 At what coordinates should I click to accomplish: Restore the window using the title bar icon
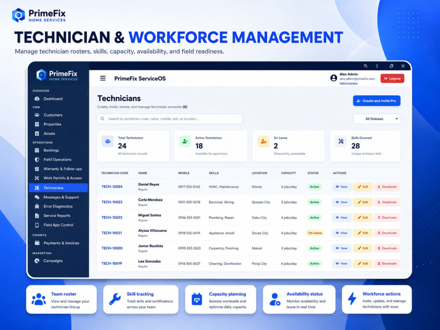(x=391, y=66)
